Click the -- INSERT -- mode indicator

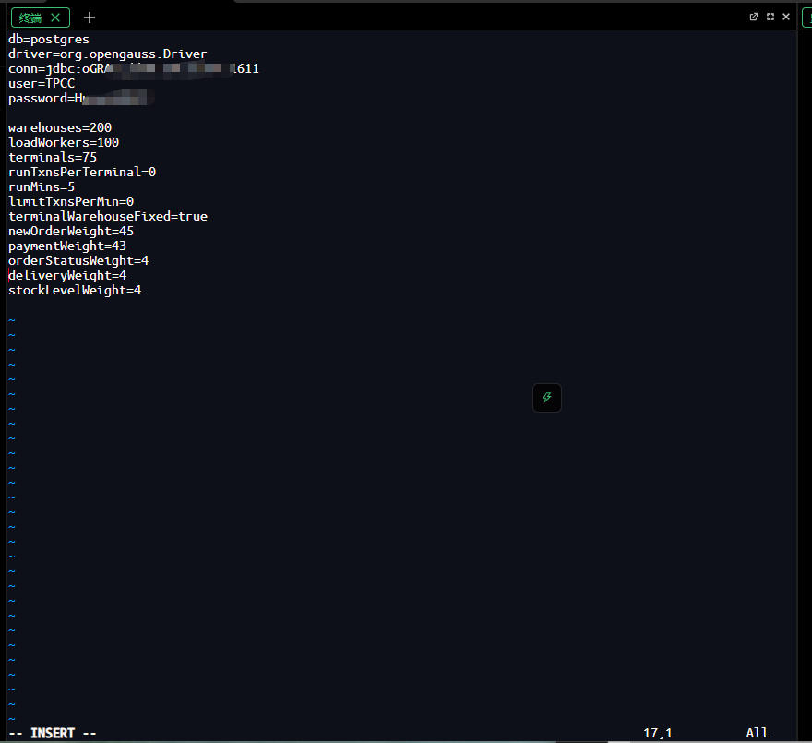[53, 733]
